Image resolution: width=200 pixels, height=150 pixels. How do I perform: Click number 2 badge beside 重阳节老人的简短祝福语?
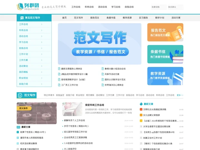[x=18, y=138]
